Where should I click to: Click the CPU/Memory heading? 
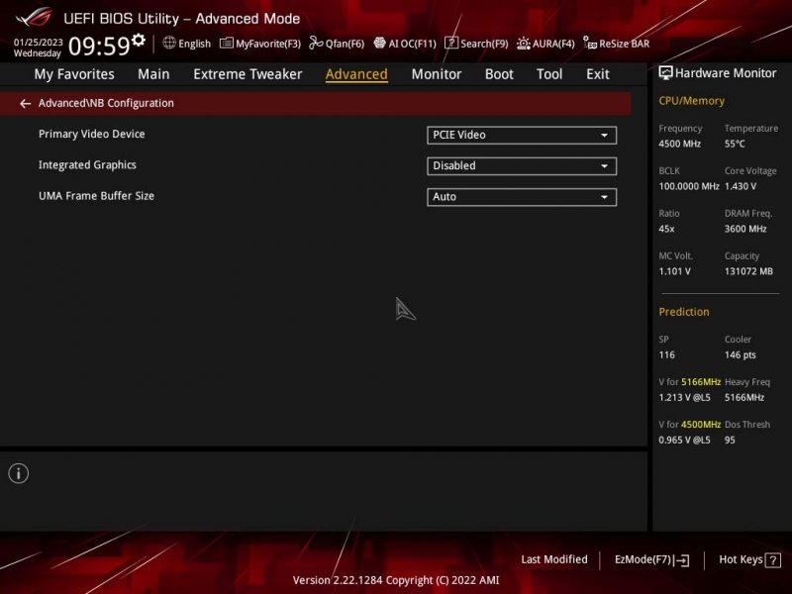click(x=691, y=101)
